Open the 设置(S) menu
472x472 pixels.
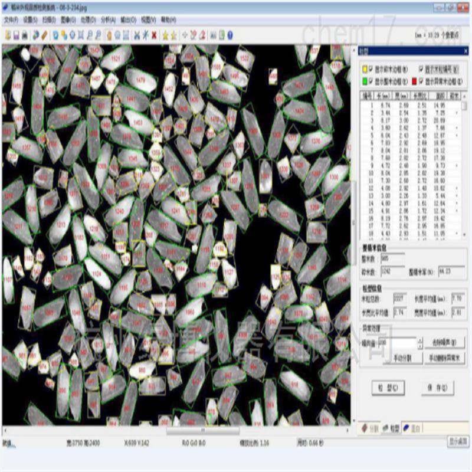(x=30, y=20)
